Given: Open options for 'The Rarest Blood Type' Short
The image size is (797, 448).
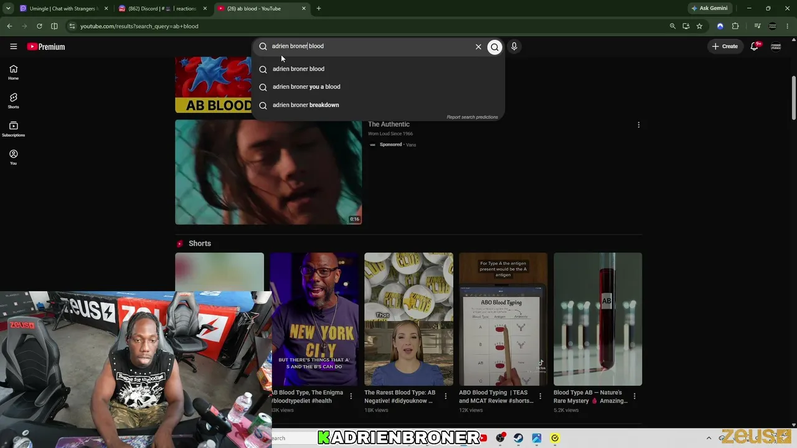Looking at the screenshot, I should [445, 396].
